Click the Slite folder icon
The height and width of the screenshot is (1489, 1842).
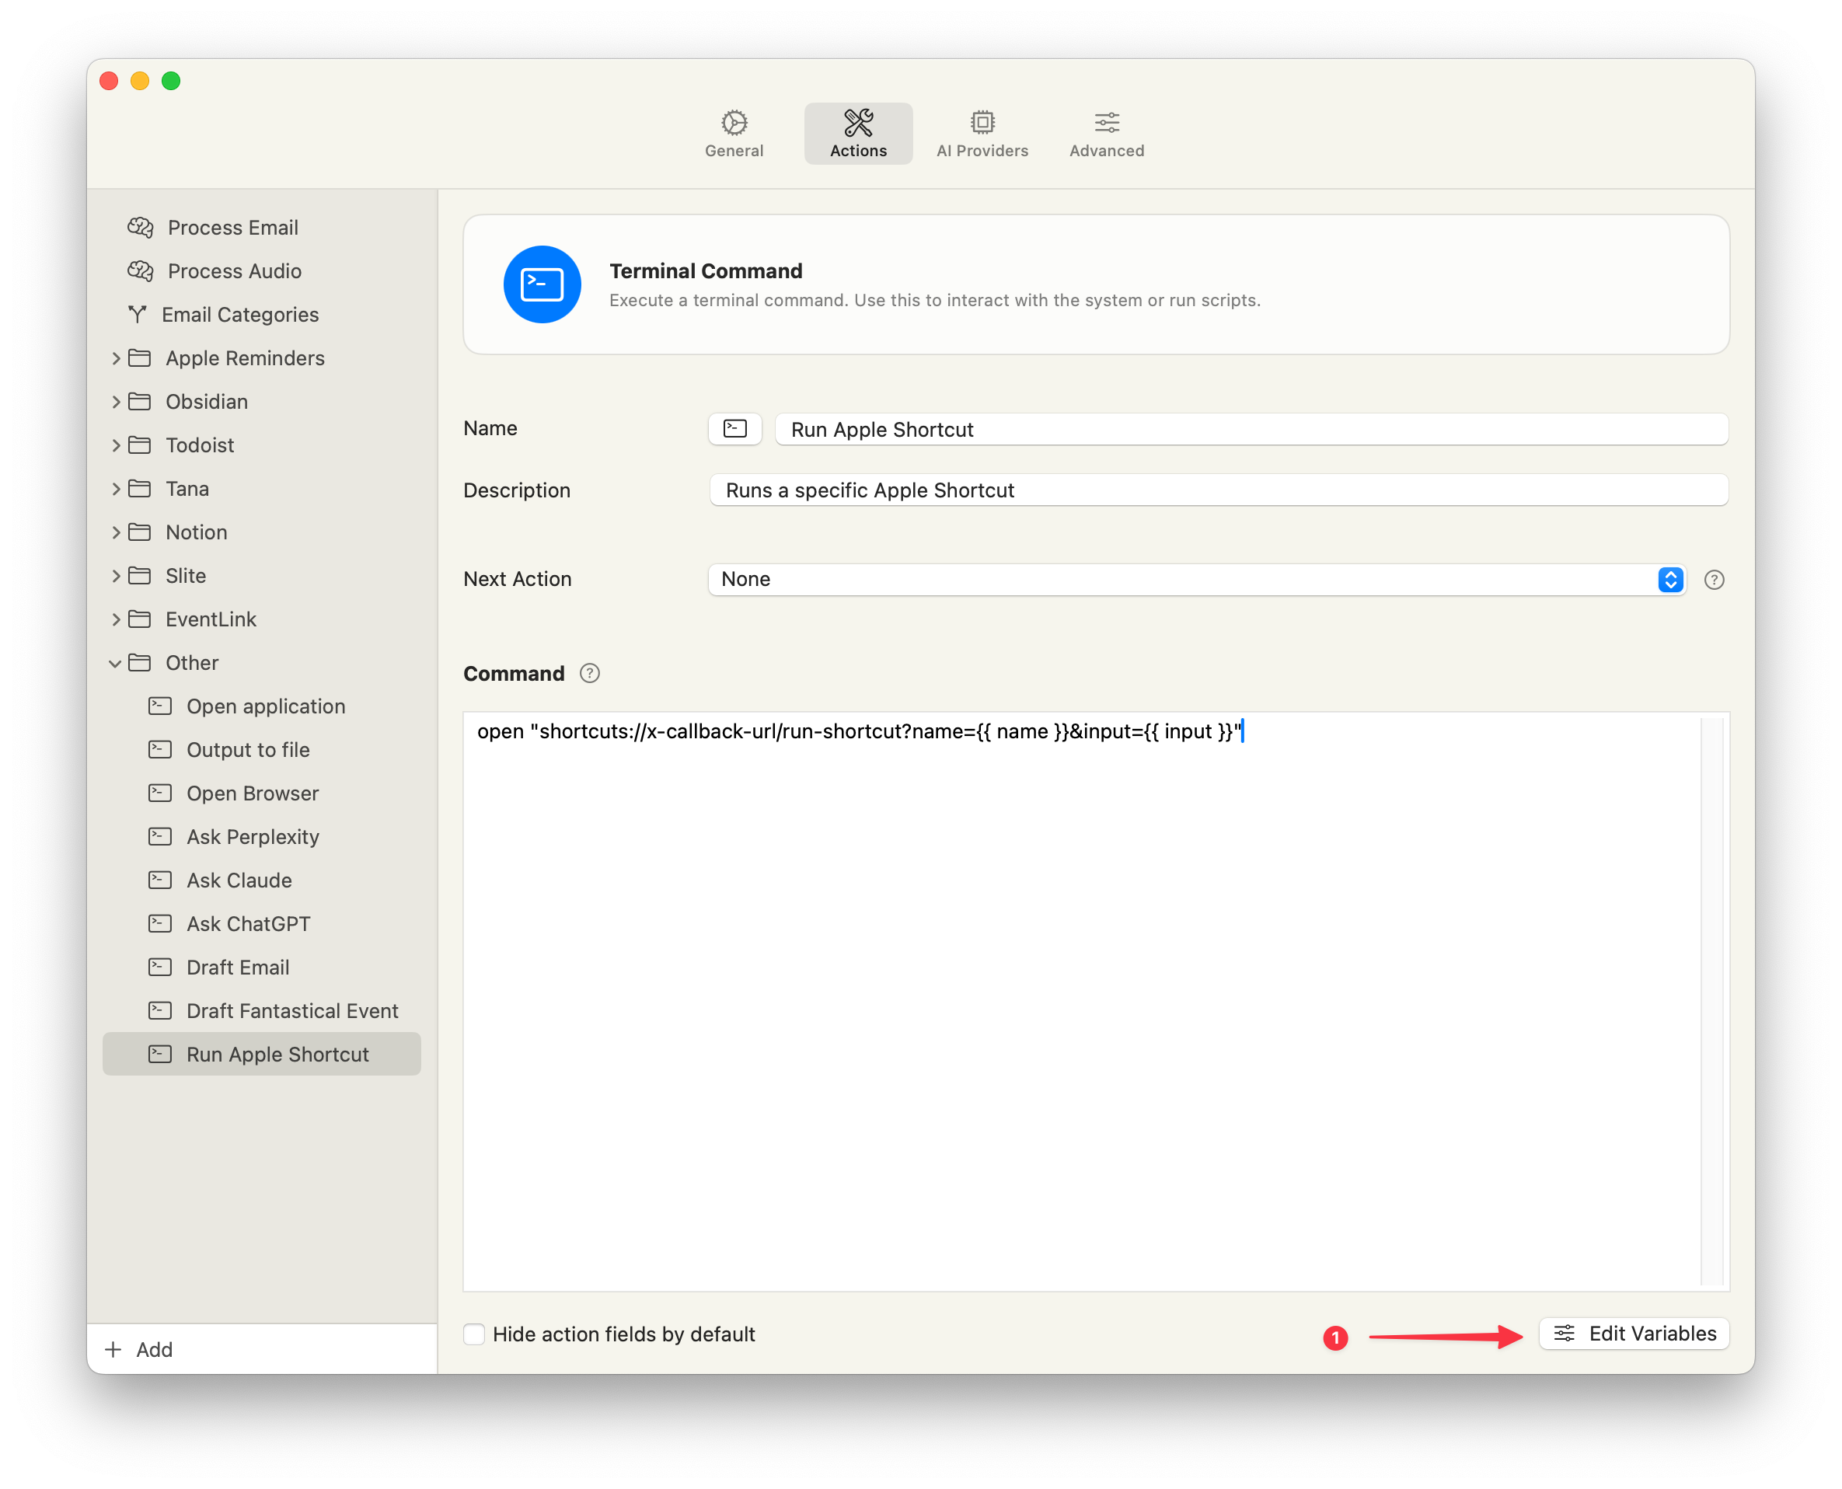coord(140,576)
